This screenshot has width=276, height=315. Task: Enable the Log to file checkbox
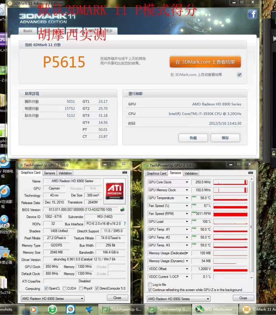(150, 284)
